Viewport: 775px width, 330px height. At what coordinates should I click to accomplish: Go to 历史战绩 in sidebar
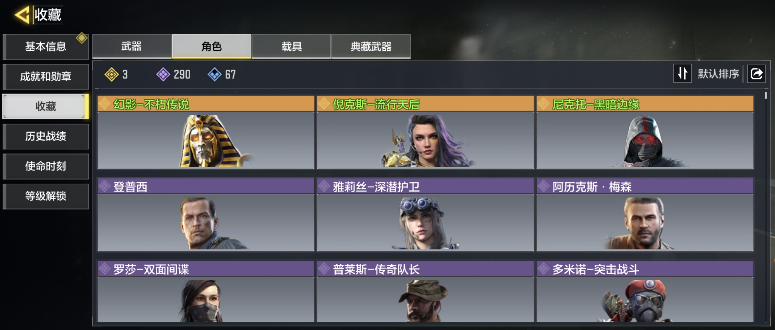pos(45,136)
